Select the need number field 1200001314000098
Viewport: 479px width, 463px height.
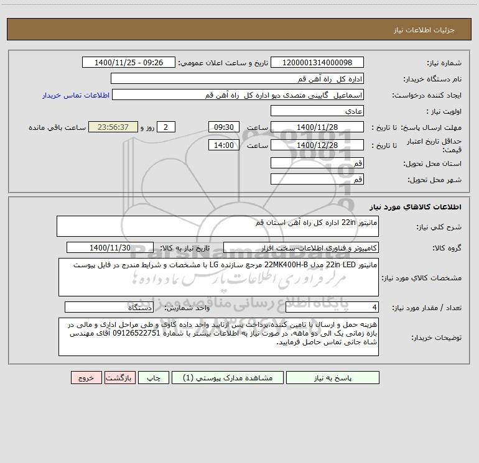click(x=317, y=62)
